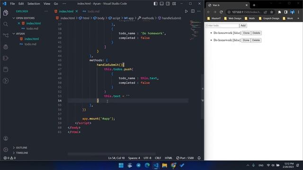The image size is (303, 170).
Task: Click Ln 54, Col 18 status entry
Action: (116, 158)
